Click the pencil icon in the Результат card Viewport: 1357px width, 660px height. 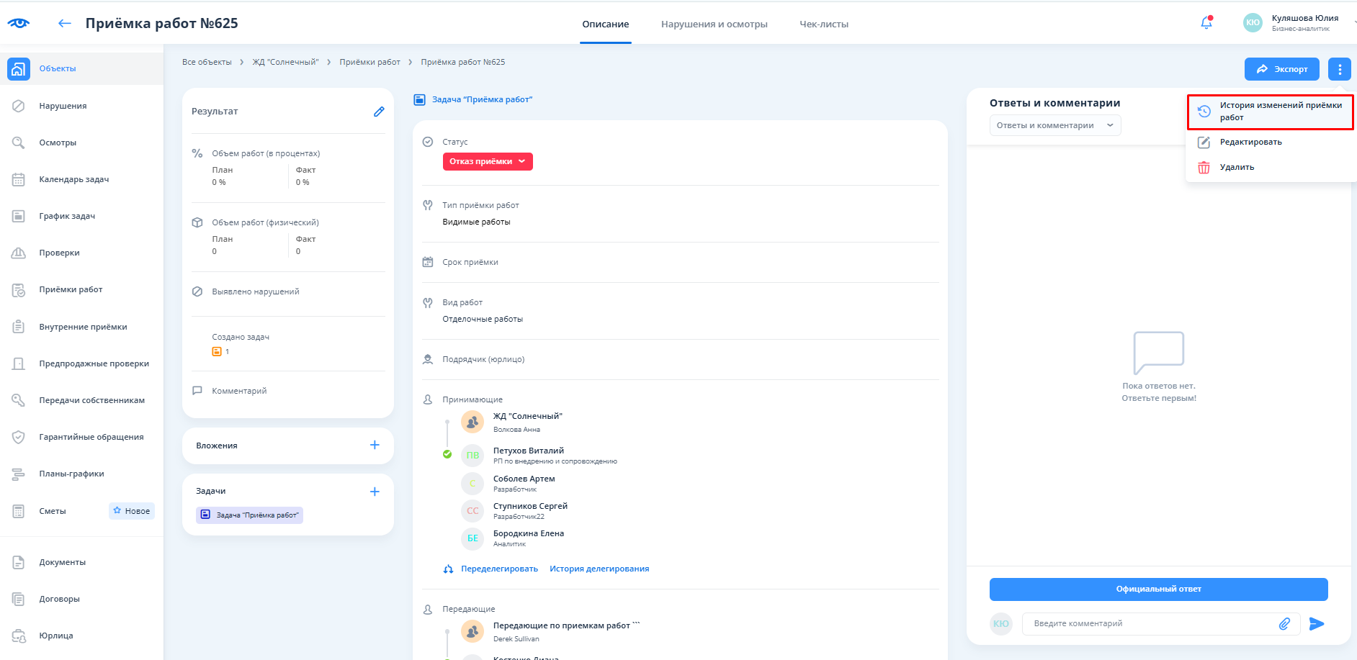379,112
